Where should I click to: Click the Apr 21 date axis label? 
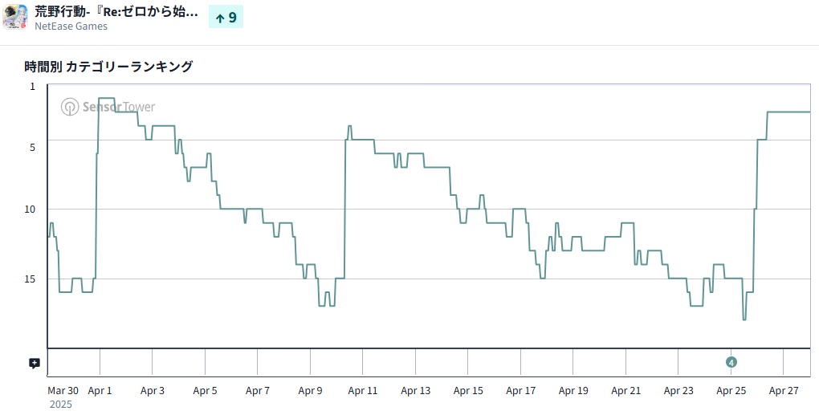tap(625, 391)
